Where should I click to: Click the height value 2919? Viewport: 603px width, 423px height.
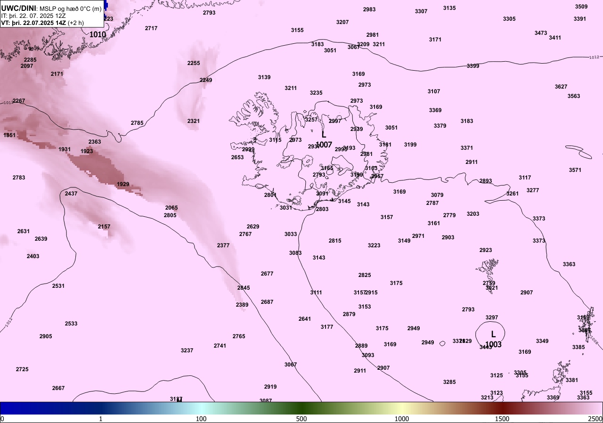coord(270,387)
